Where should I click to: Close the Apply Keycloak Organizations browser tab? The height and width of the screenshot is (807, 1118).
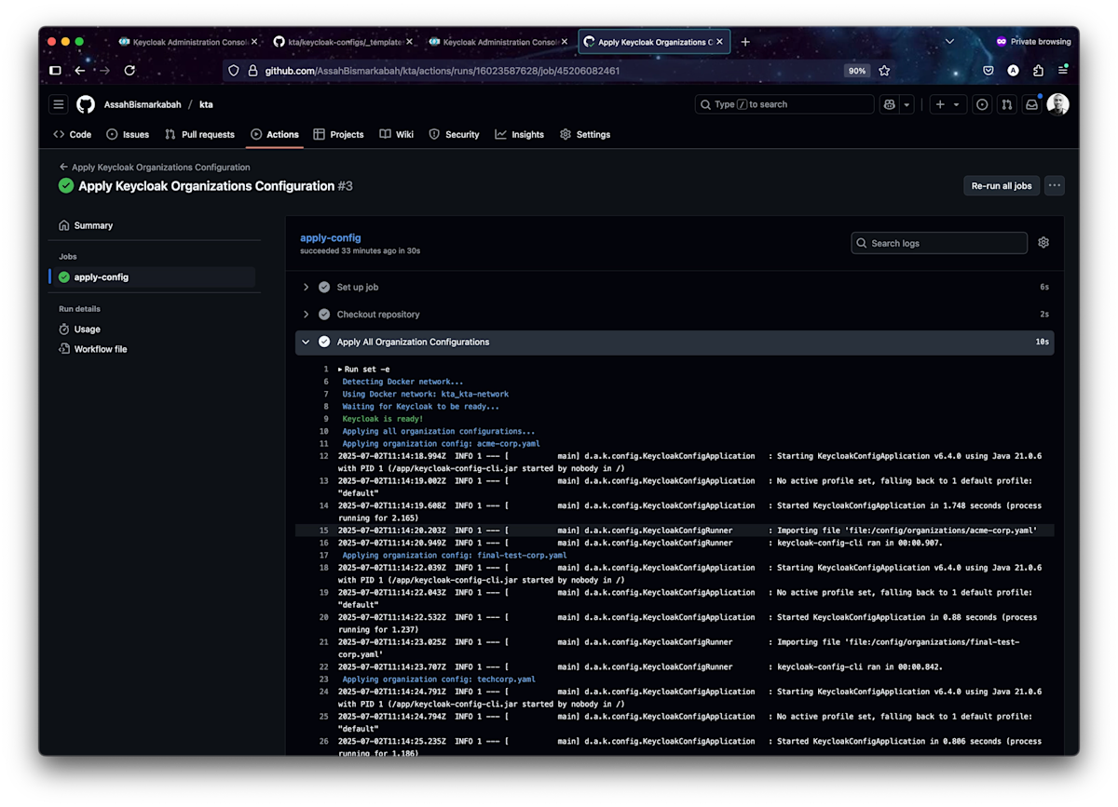pos(721,42)
